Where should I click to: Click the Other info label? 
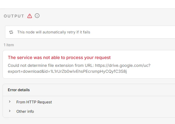pos(25,112)
